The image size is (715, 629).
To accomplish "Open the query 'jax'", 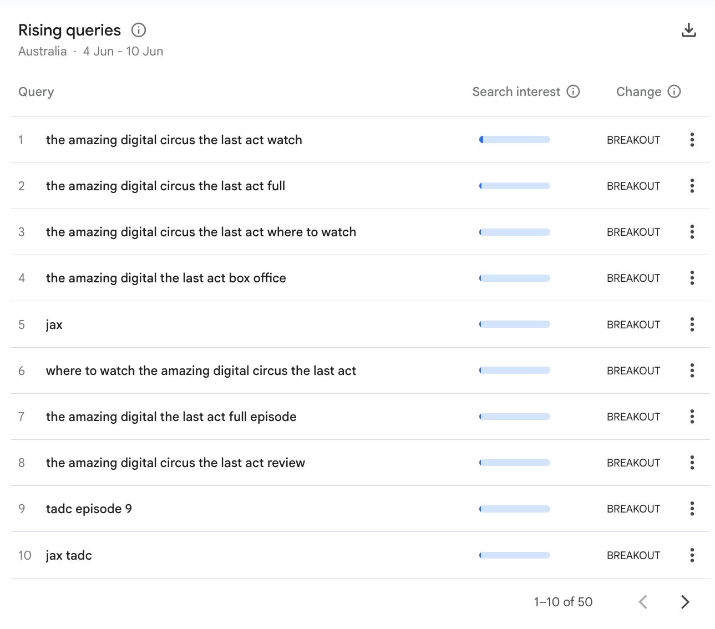I will point(54,325).
